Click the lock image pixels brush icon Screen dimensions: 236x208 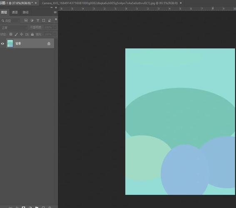point(16,35)
